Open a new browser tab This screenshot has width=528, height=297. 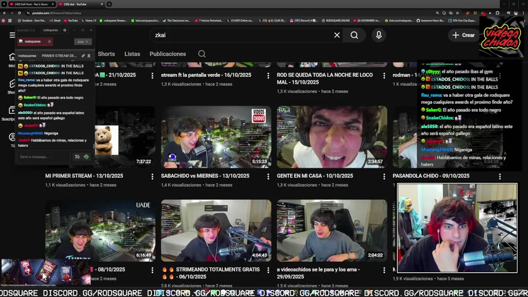pyautogui.click(x=109, y=4)
